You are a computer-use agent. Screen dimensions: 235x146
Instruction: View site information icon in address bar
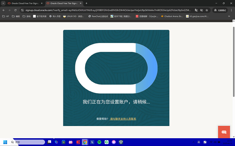click(x=22, y=10)
